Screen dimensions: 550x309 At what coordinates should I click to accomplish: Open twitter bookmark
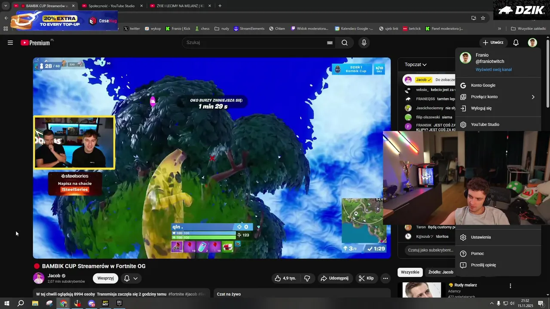click(x=132, y=29)
